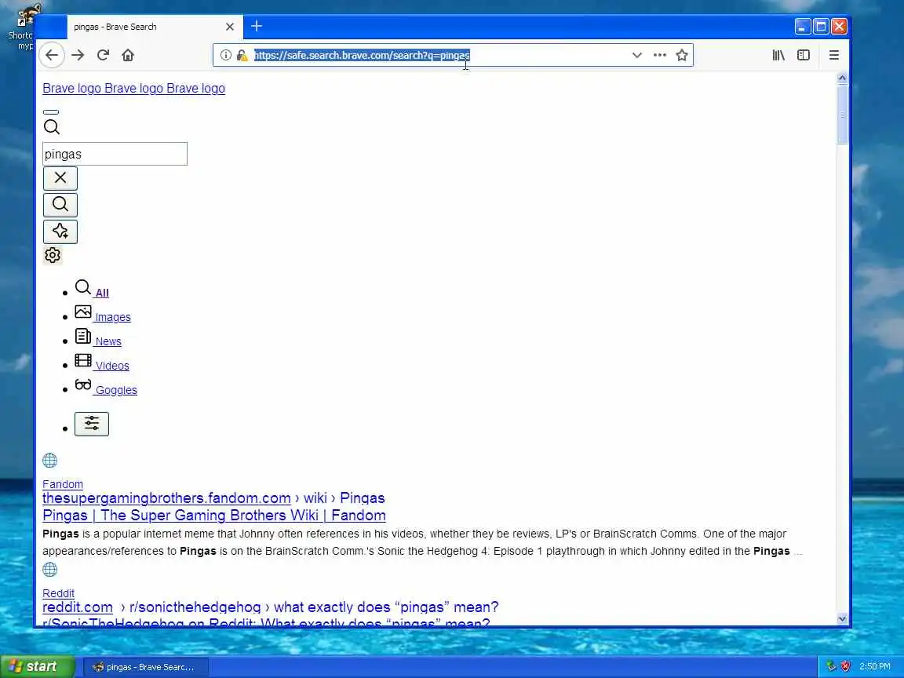The height and width of the screenshot is (678, 904).
Task: Click the page vertical scrollbar thumb
Action: click(x=842, y=115)
